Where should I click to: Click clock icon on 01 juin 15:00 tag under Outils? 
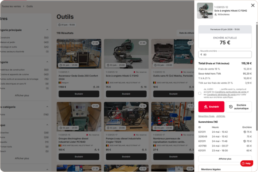pos(60,25)
